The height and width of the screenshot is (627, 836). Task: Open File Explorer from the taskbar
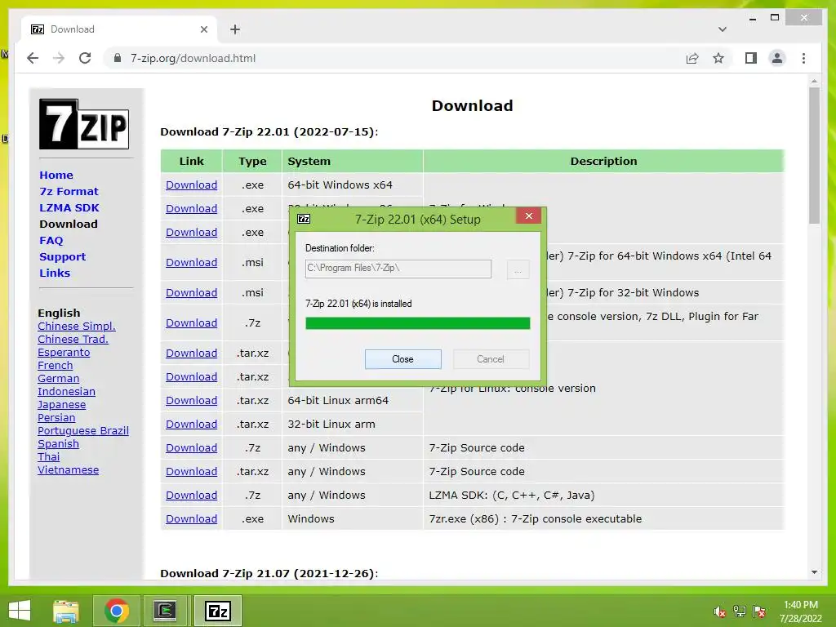click(66, 611)
